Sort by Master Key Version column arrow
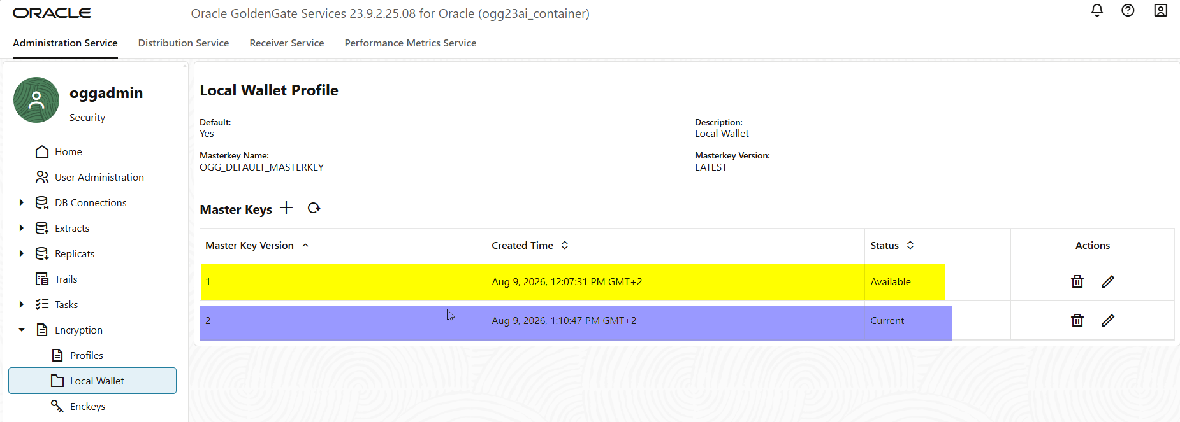 pyautogui.click(x=305, y=245)
